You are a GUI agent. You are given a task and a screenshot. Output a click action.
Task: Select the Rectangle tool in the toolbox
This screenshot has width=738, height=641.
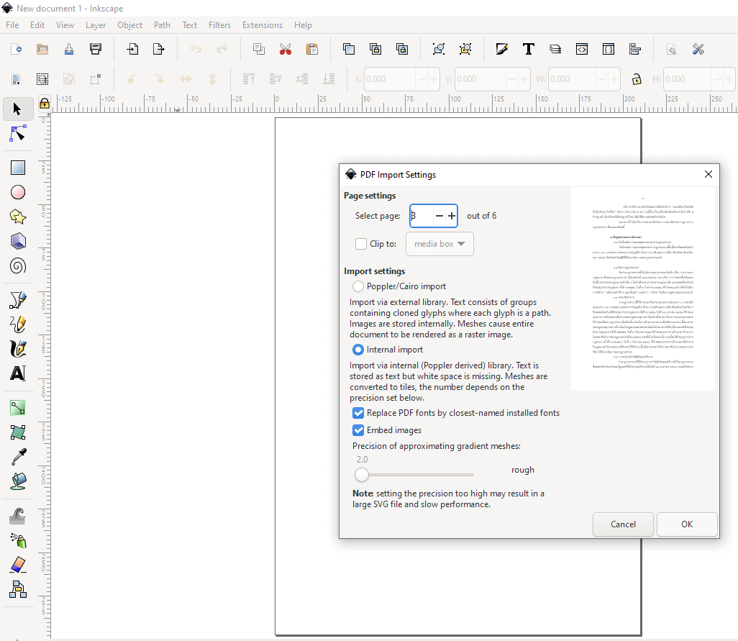click(x=18, y=168)
